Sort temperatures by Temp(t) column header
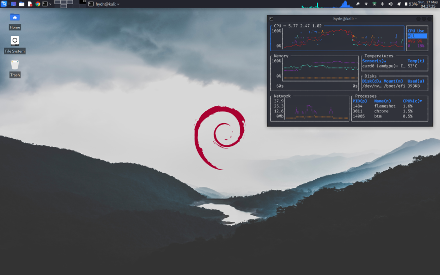The width and height of the screenshot is (440, 275). tap(416, 61)
